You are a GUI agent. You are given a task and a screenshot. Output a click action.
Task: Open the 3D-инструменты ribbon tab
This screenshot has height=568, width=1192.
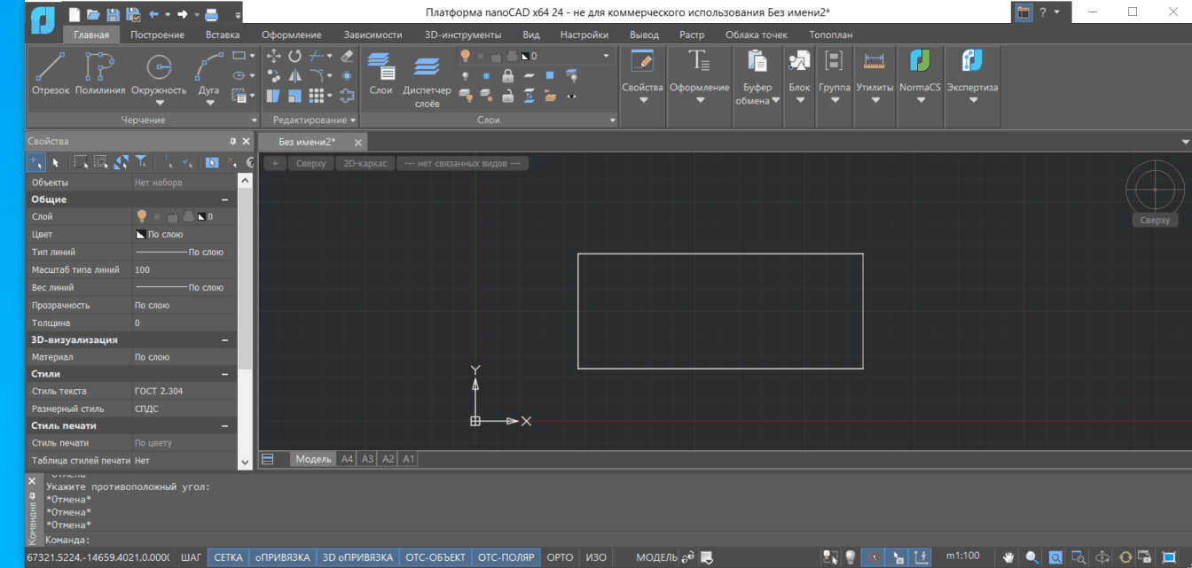coord(463,35)
